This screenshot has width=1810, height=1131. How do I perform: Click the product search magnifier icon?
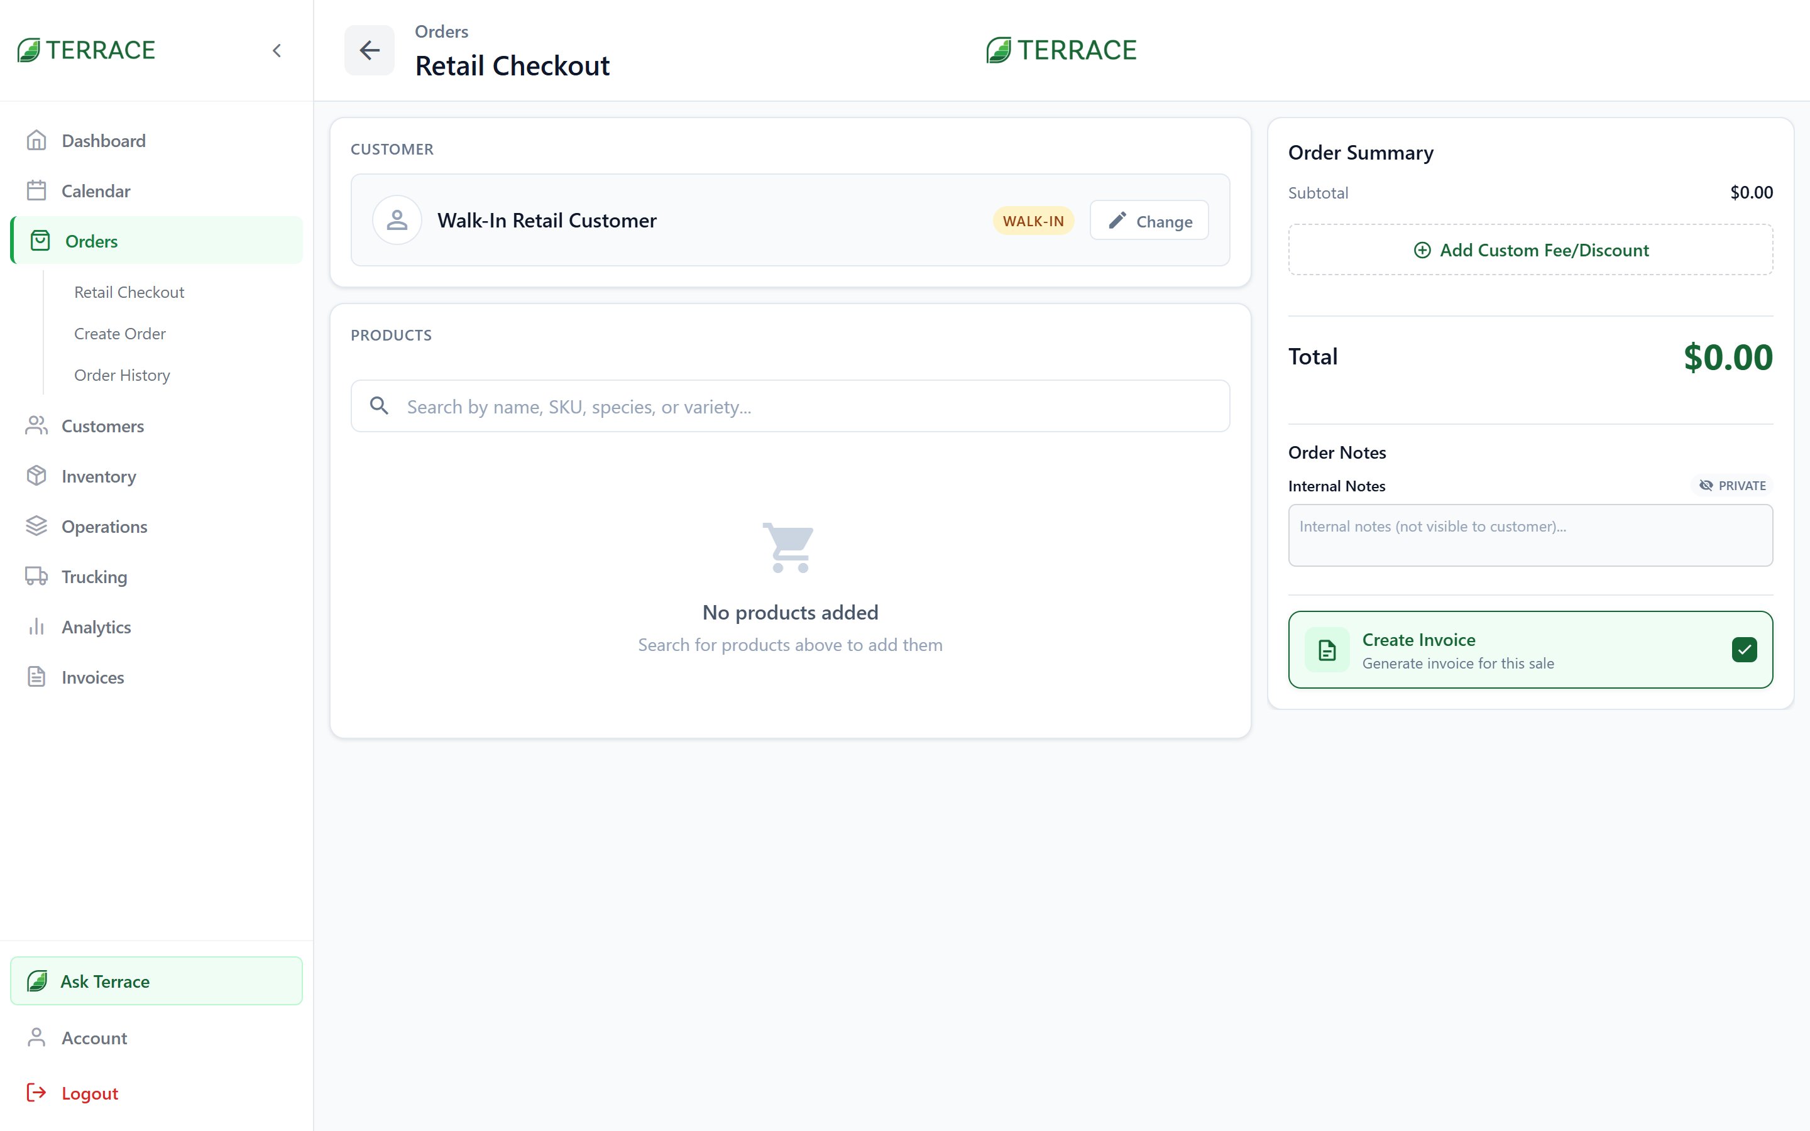[x=379, y=405]
